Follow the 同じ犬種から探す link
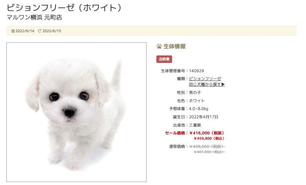This screenshot has width=306, height=185. click(x=207, y=84)
